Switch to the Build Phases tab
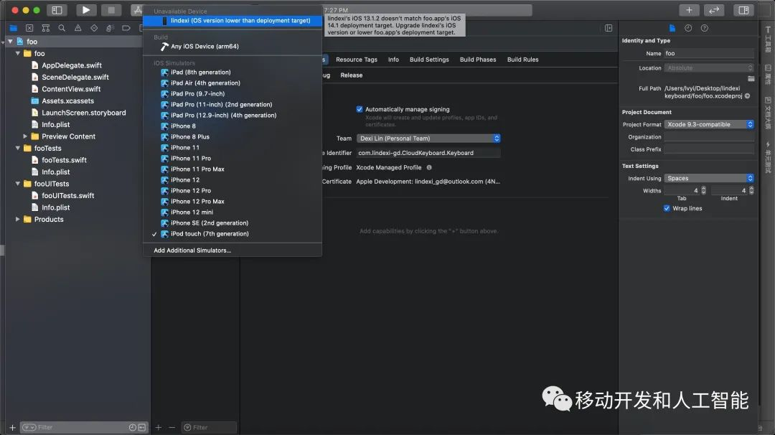The image size is (775, 435). [x=478, y=60]
